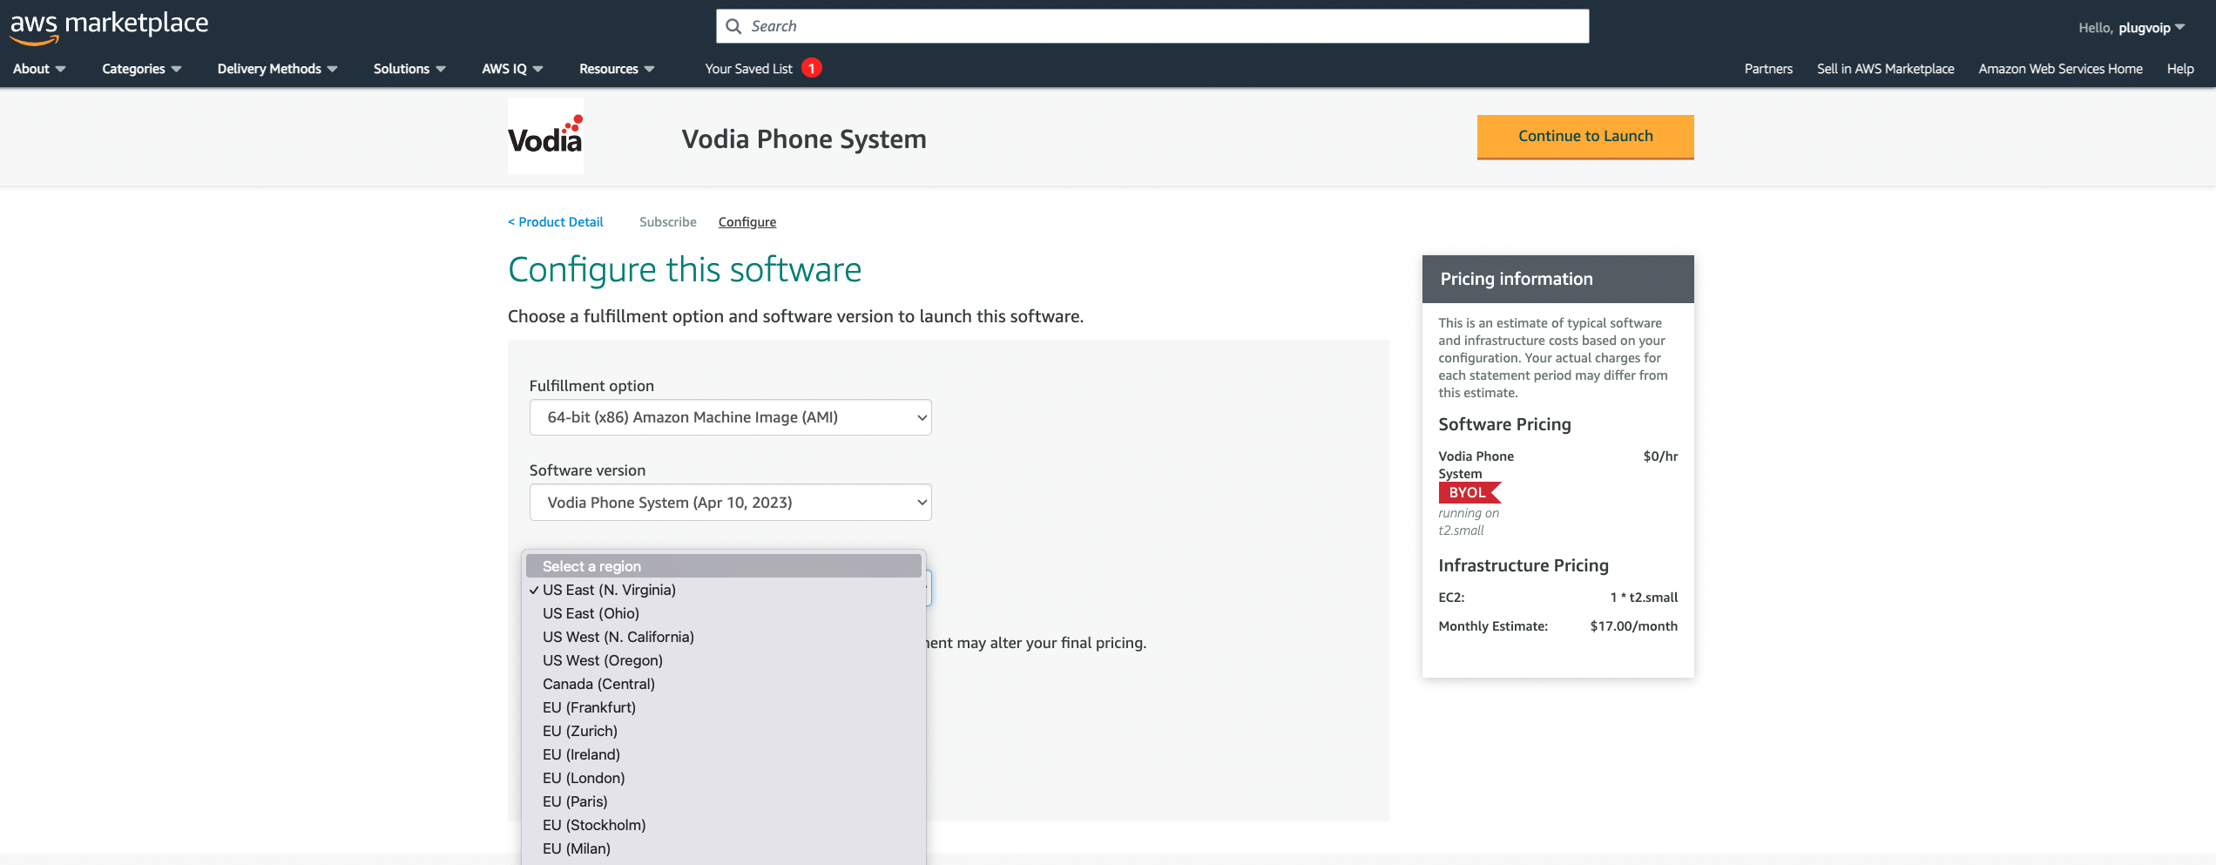Select US West (N. California)
2216x865 pixels.
point(723,637)
